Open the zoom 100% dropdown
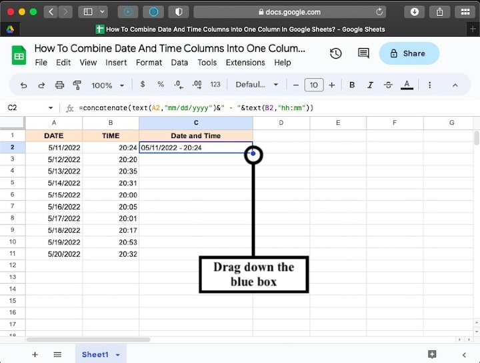This screenshot has width=480, height=363. point(108,85)
